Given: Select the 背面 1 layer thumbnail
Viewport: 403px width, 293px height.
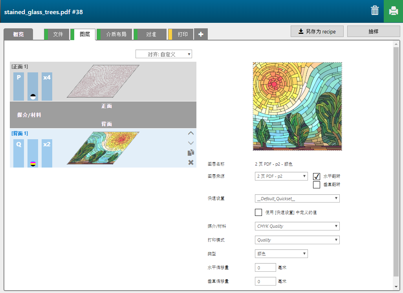Looking at the screenshot, I should (x=103, y=148).
